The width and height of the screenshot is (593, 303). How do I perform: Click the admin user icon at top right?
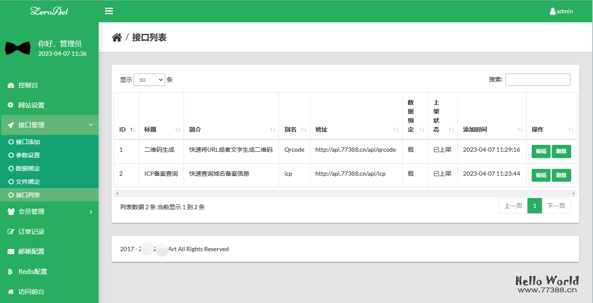point(552,11)
